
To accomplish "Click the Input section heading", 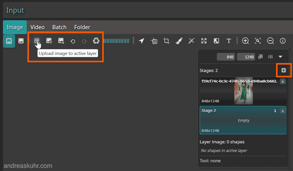I will 15,10.
